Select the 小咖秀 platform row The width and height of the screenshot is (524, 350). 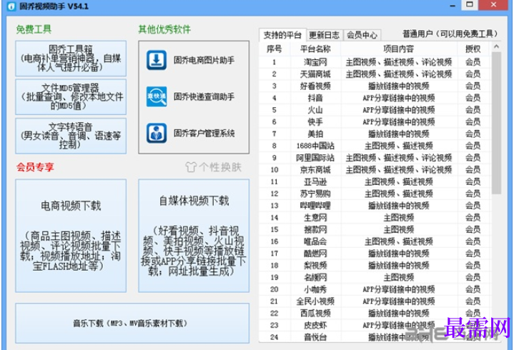click(x=375, y=289)
